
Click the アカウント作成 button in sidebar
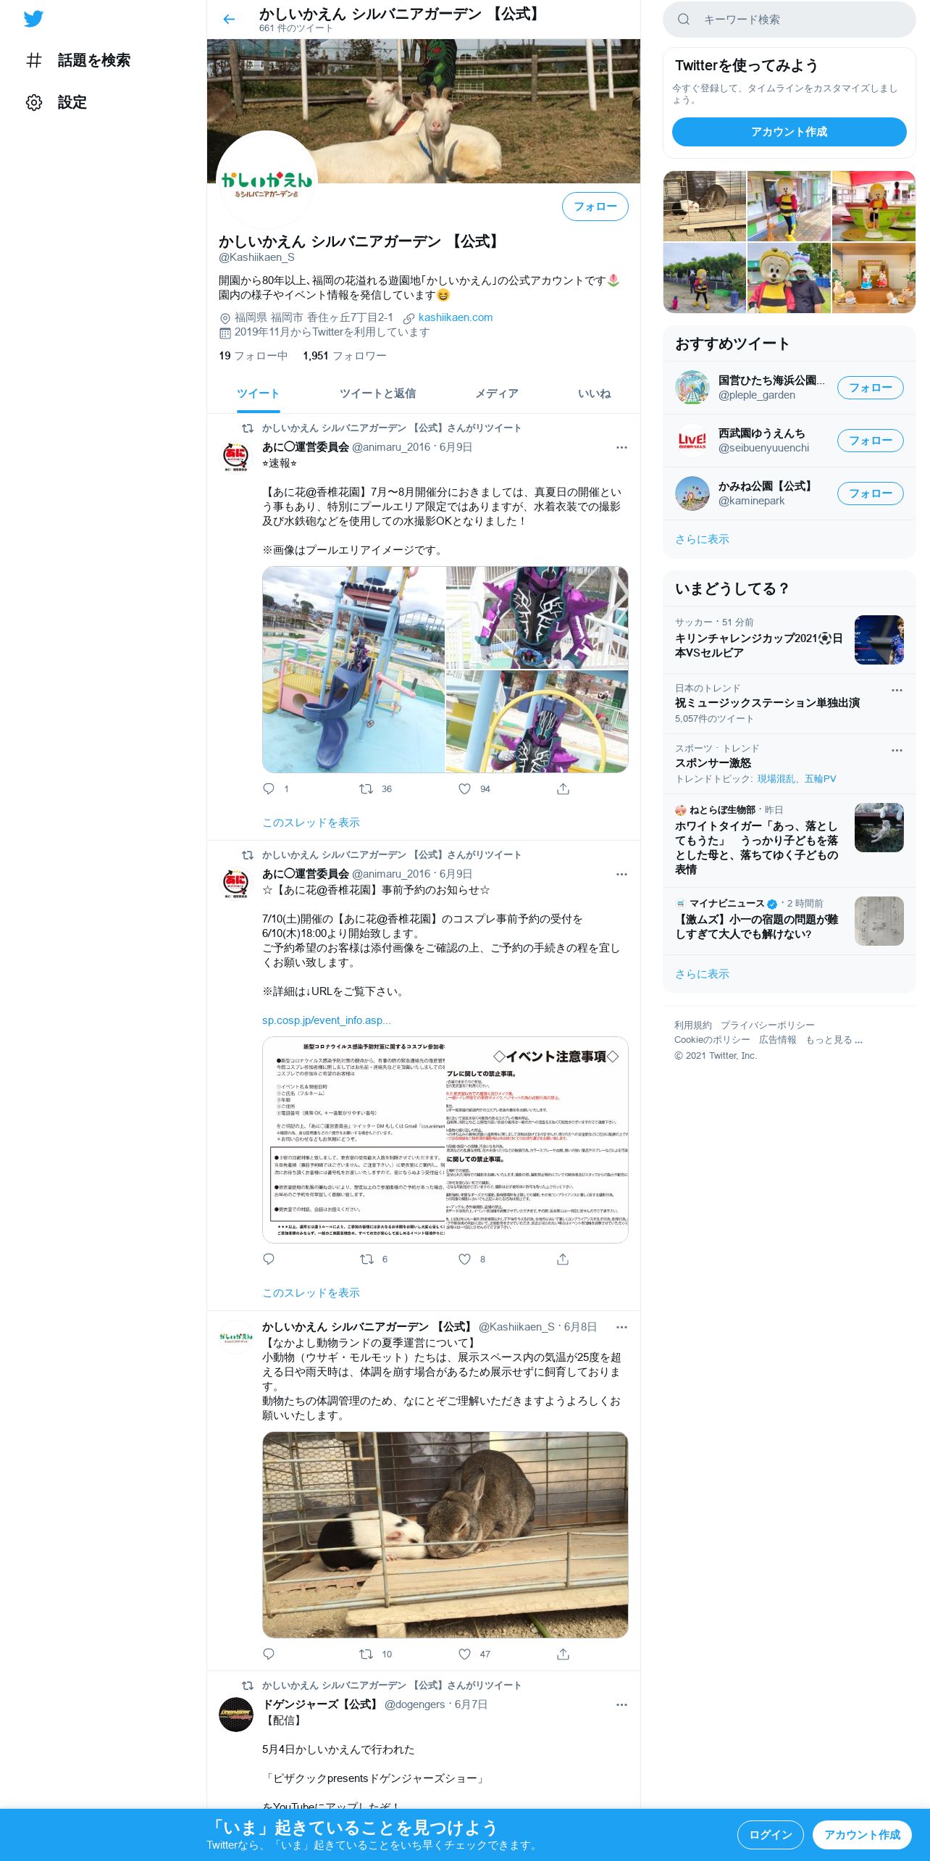click(789, 132)
